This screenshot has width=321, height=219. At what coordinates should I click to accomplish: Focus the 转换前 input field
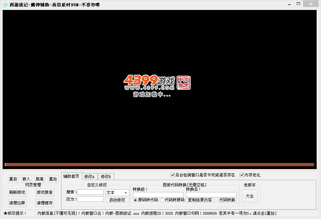pyautogui.click(x=158, y=195)
